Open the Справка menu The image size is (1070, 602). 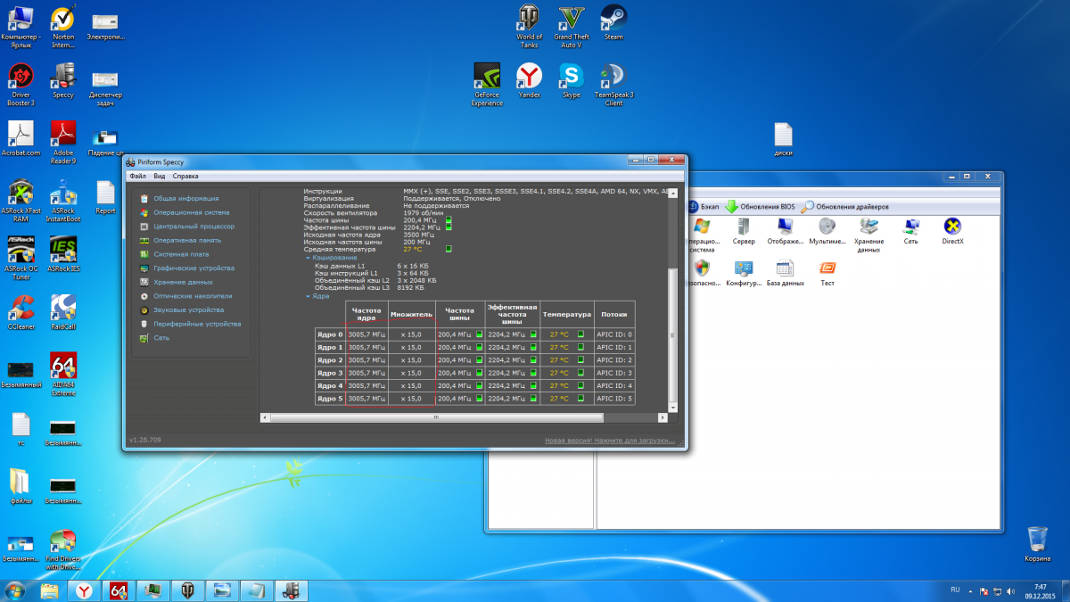[x=185, y=177]
